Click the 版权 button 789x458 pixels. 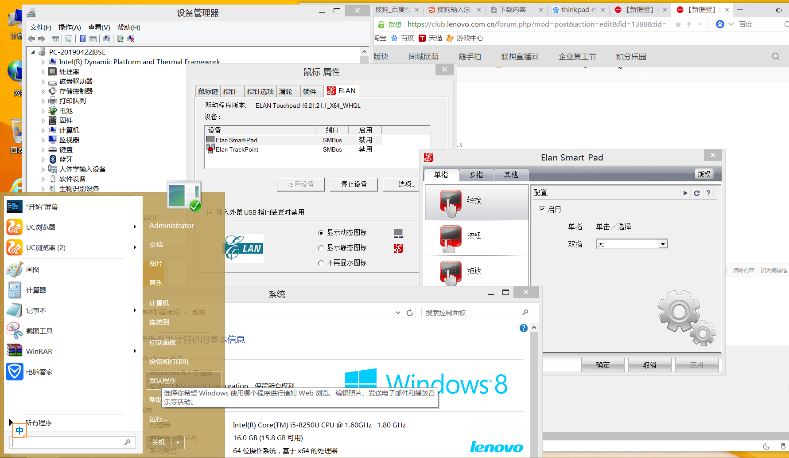[x=704, y=174]
